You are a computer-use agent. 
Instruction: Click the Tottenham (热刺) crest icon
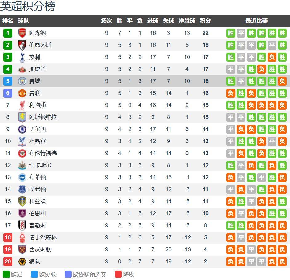22,57
